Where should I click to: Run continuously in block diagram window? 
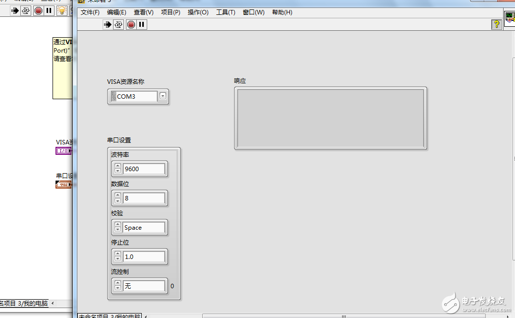(x=26, y=11)
